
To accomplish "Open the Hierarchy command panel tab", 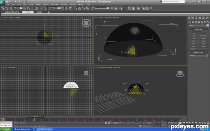I will click(196, 18).
